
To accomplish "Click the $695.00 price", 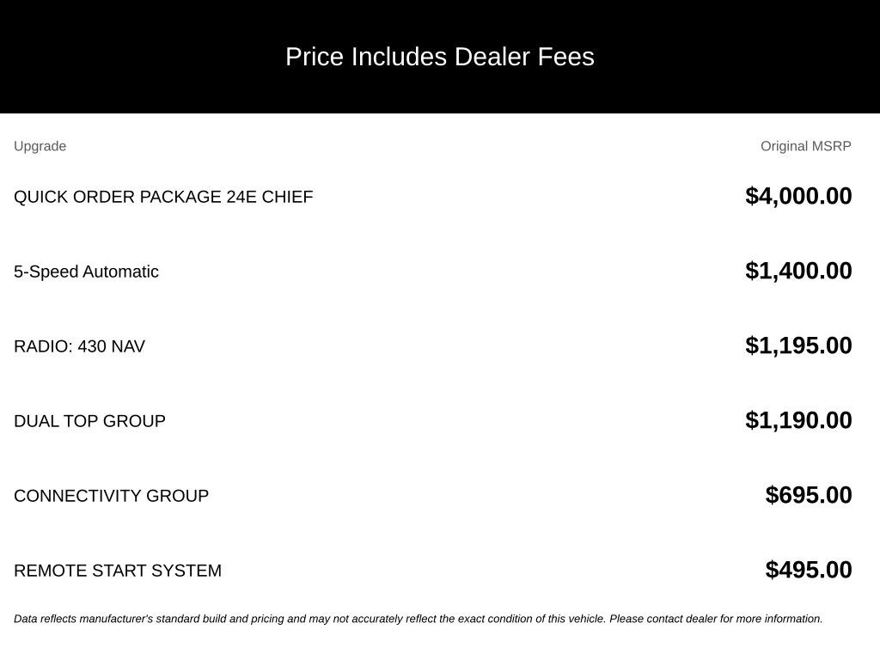I will 808,495.
